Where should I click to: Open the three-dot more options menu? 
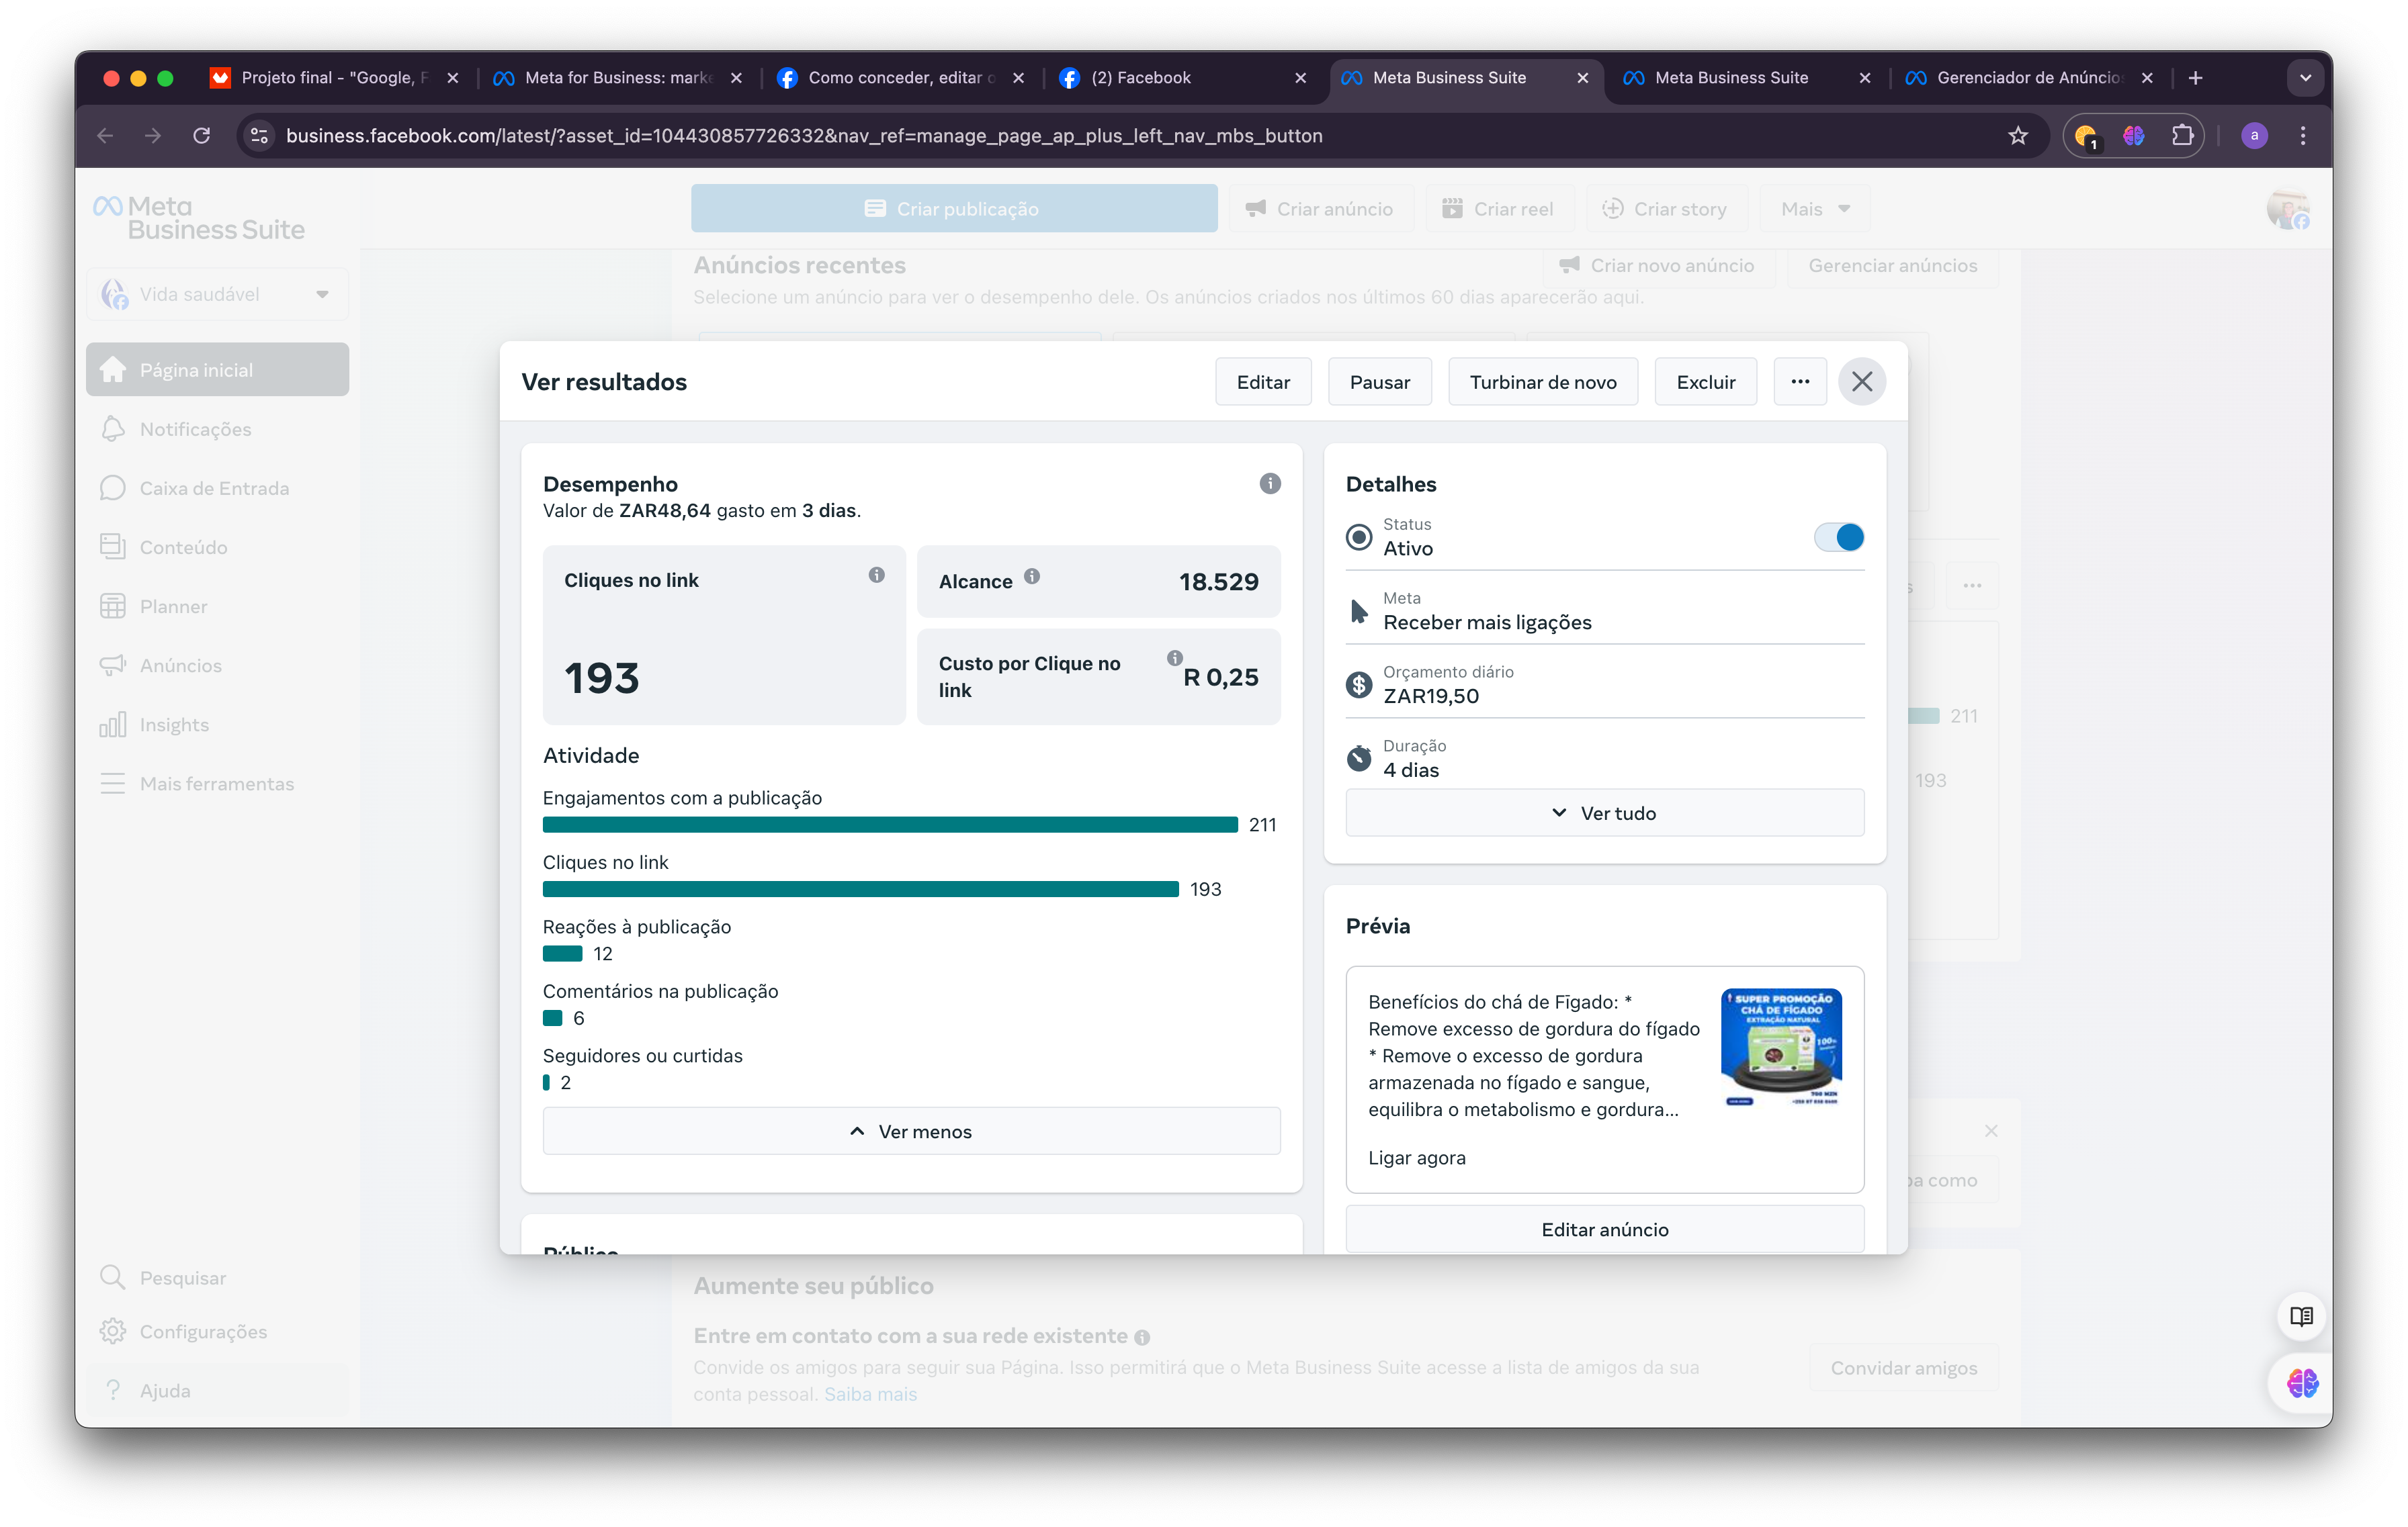tap(1800, 381)
